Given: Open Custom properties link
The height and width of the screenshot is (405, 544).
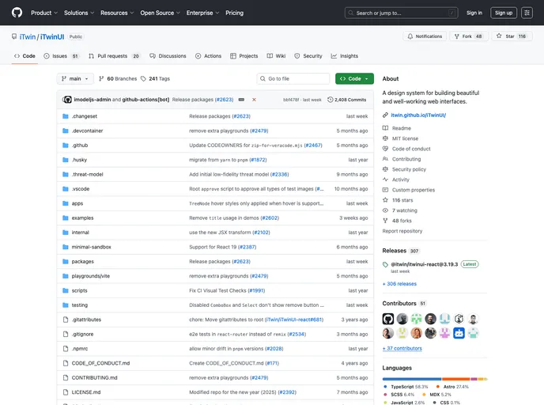Looking at the screenshot, I should point(414,190).
